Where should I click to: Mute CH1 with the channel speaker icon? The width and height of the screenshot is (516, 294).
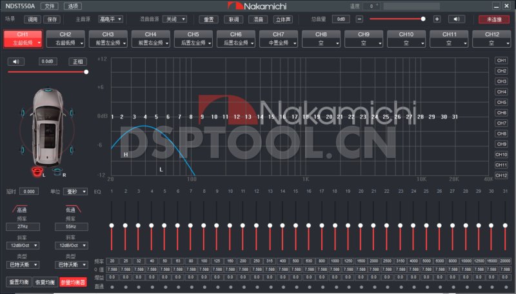coord(16,61)
